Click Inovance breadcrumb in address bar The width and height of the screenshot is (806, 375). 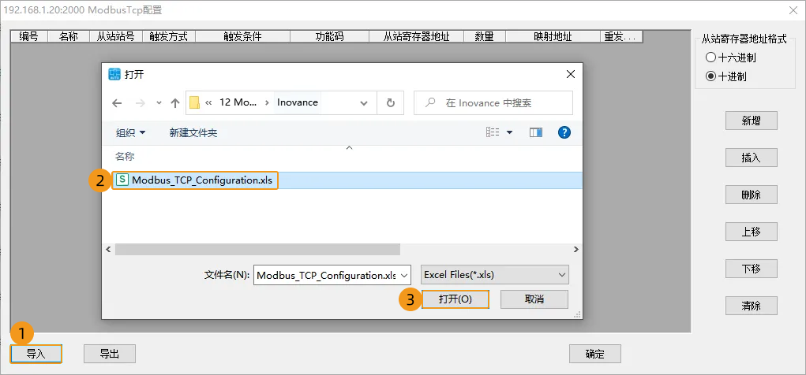click(x=298, y=102)
